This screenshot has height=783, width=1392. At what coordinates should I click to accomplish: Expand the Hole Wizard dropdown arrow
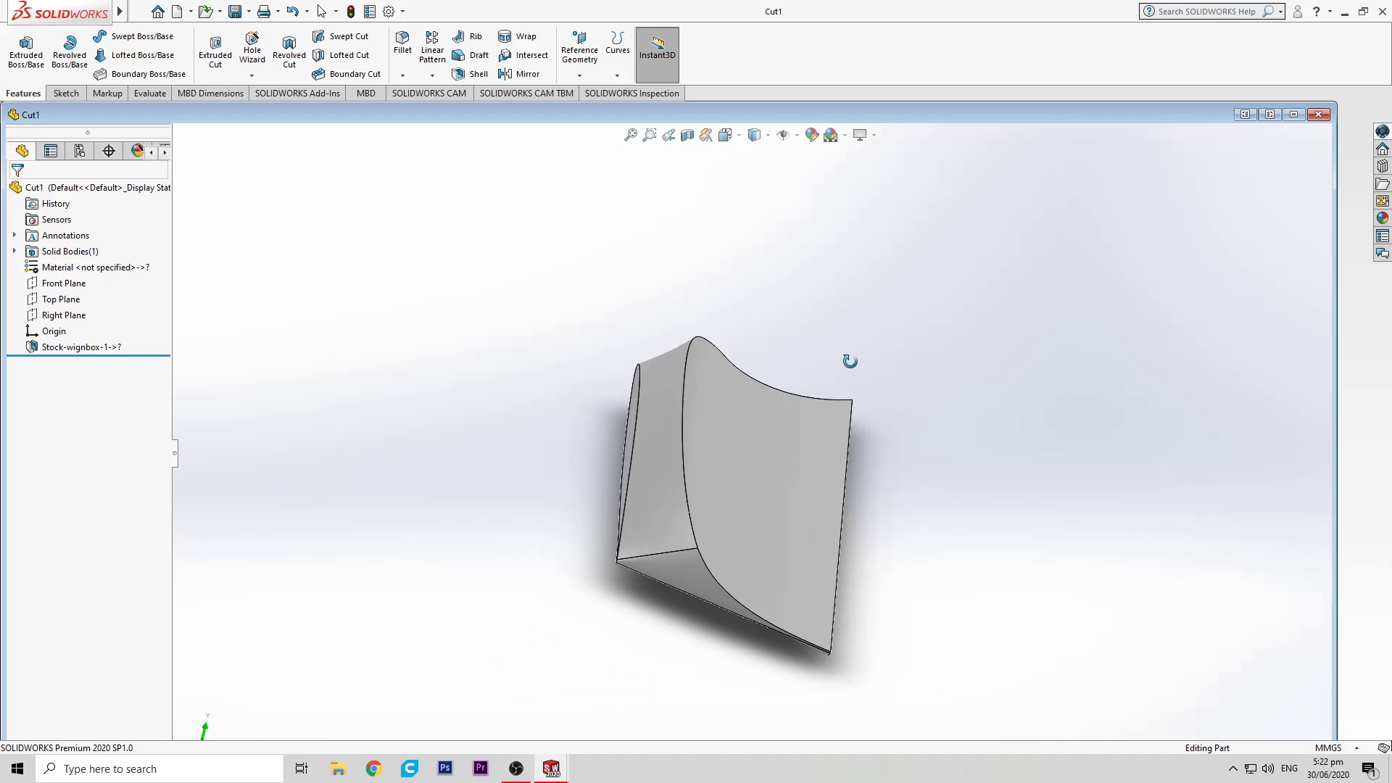[252, 75]
